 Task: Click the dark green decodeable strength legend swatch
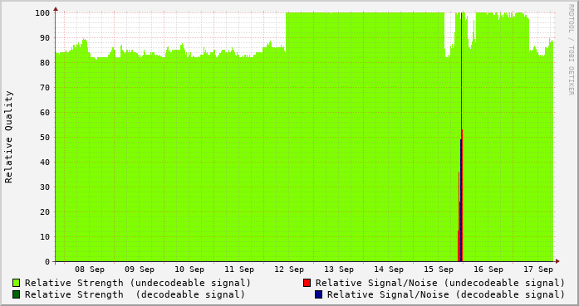click(x=17, y=294)
